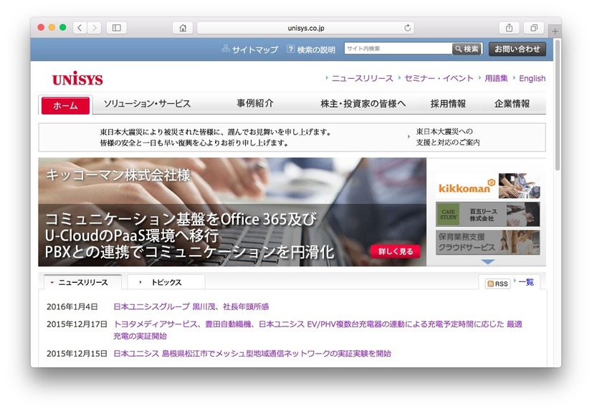Image resolution: width=592 pixels, height=411 pixels.
Task: Go forward with the Safari forward arrow
Action: click(x=95, y=27)
